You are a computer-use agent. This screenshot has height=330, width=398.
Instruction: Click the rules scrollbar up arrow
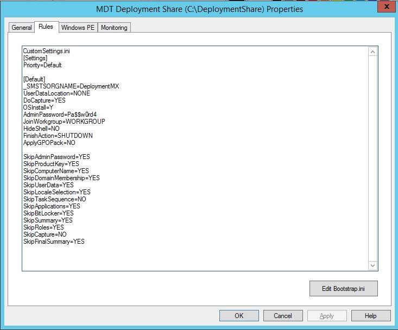(372, 52)
